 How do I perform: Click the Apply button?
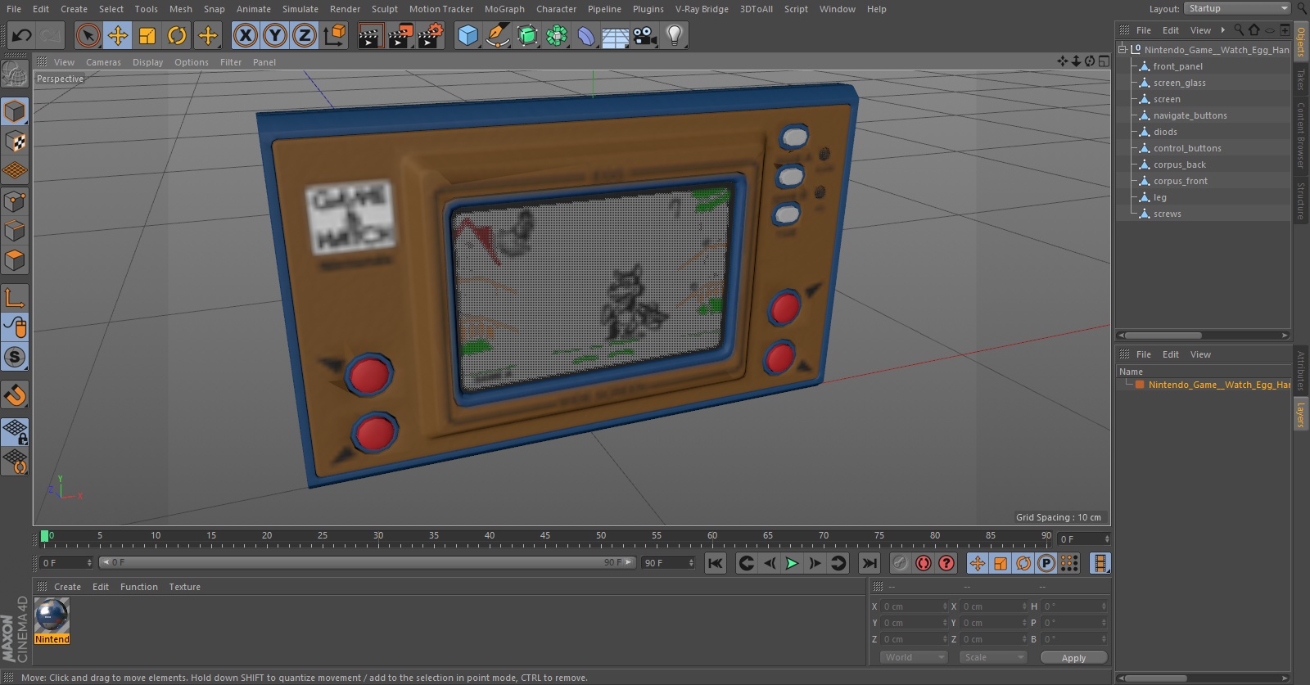pyautogui.click(x=1073, y=657)
